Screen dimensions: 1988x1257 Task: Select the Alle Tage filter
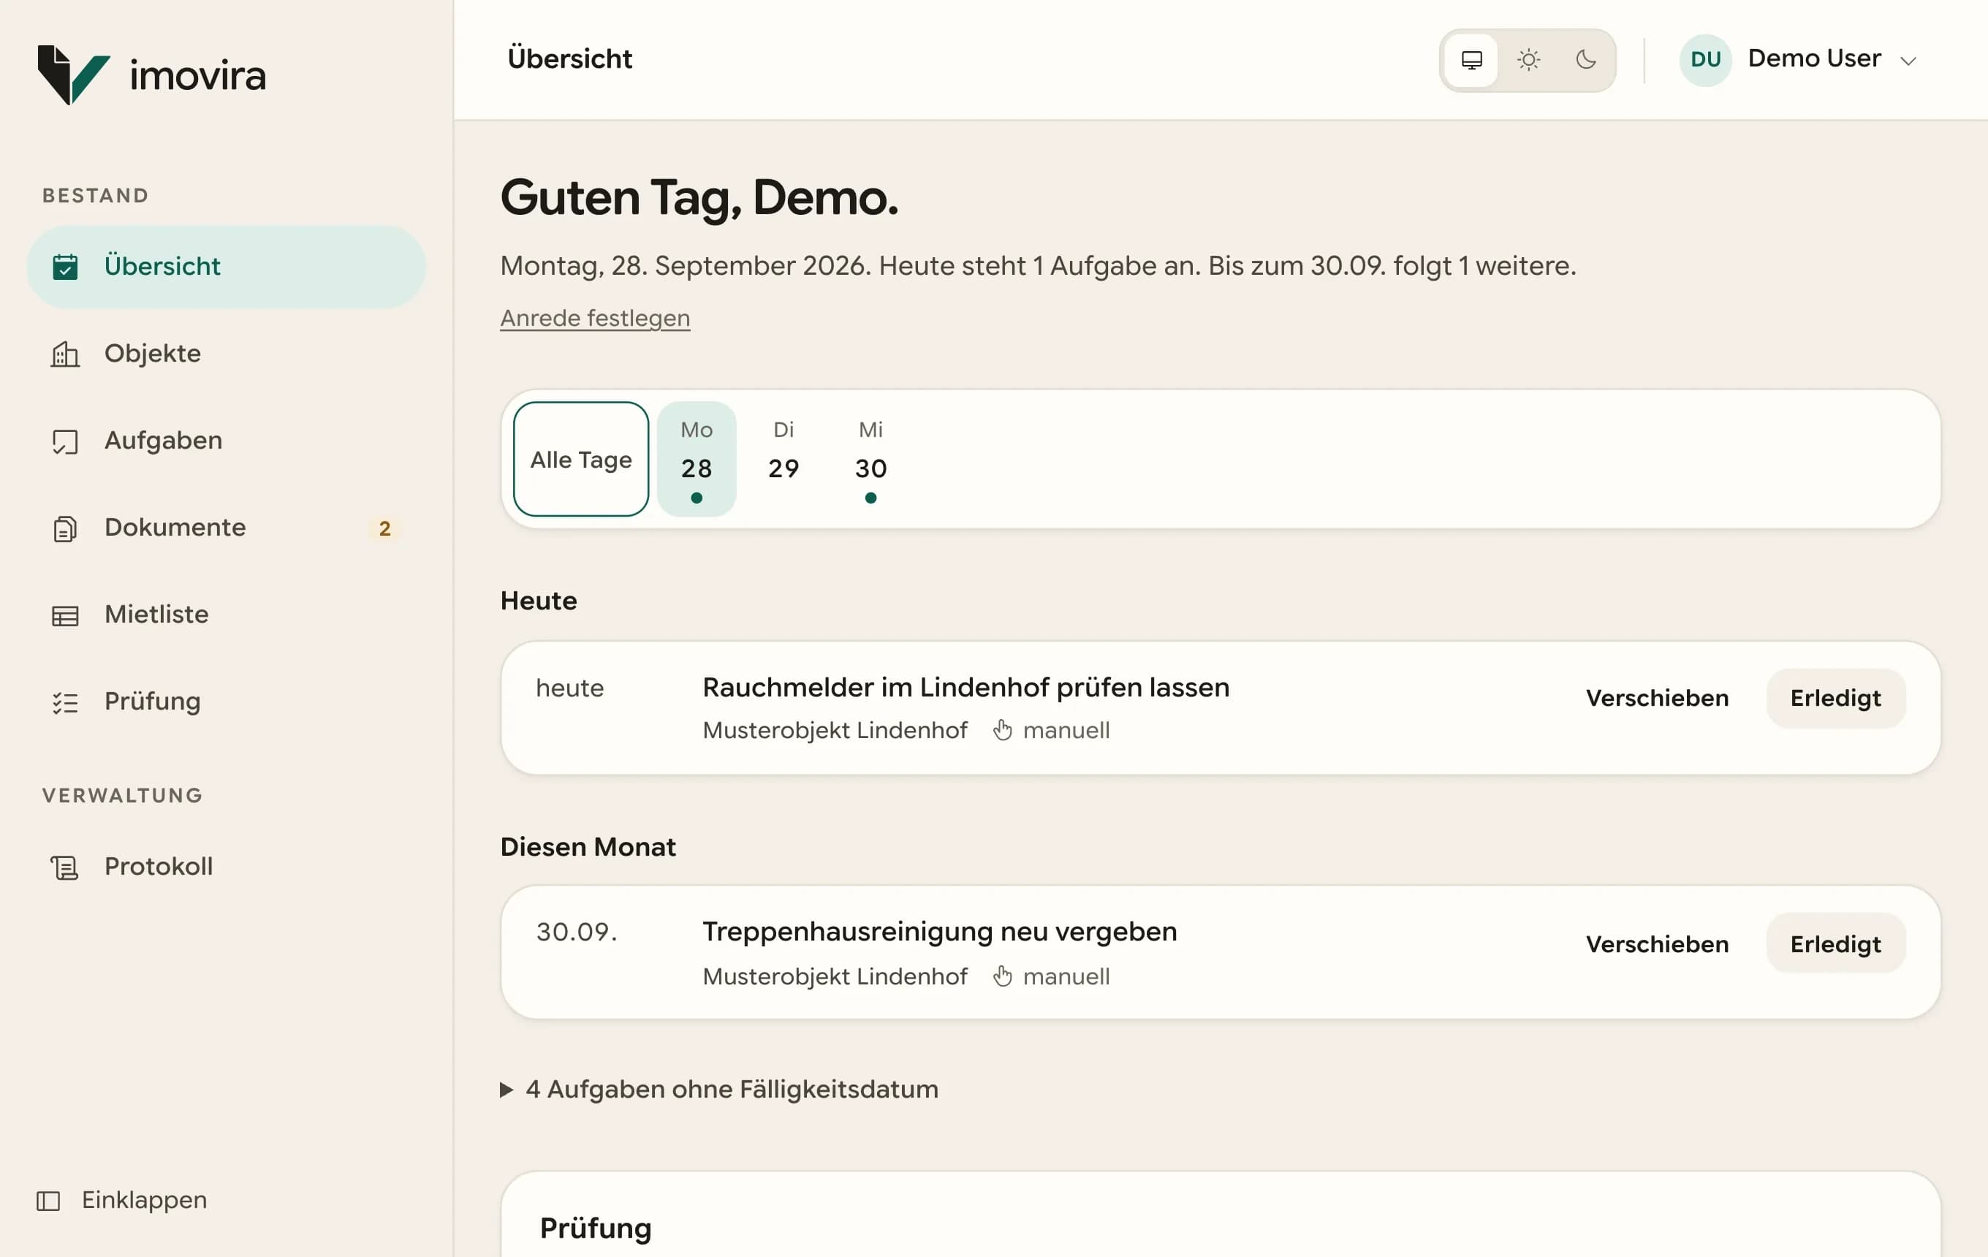581,459
